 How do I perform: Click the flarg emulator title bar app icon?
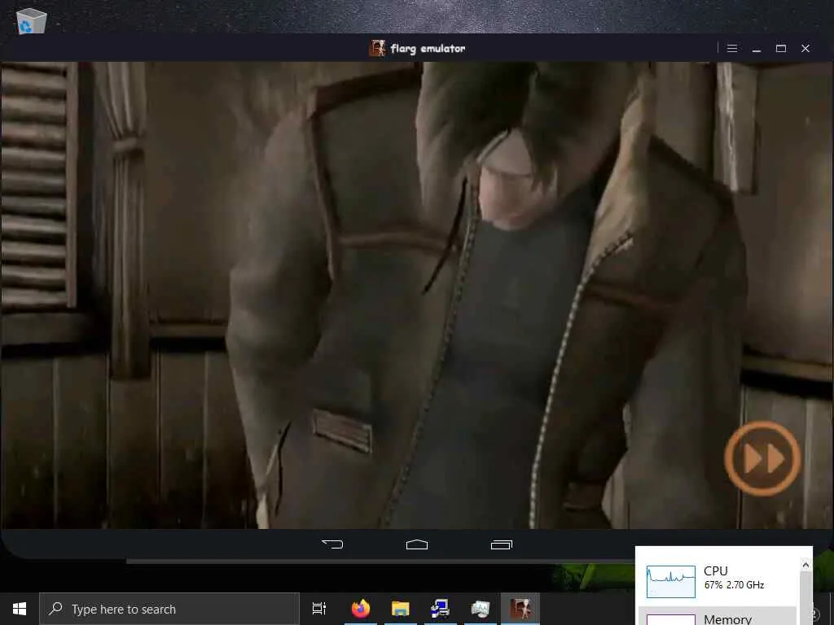377,48
